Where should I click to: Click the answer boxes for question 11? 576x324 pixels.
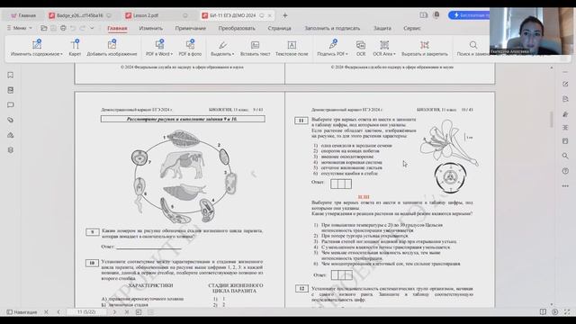point(341,184)
